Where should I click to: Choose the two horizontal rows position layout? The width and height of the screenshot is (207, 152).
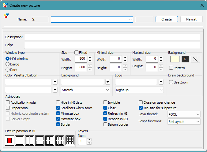pos(40,141)
